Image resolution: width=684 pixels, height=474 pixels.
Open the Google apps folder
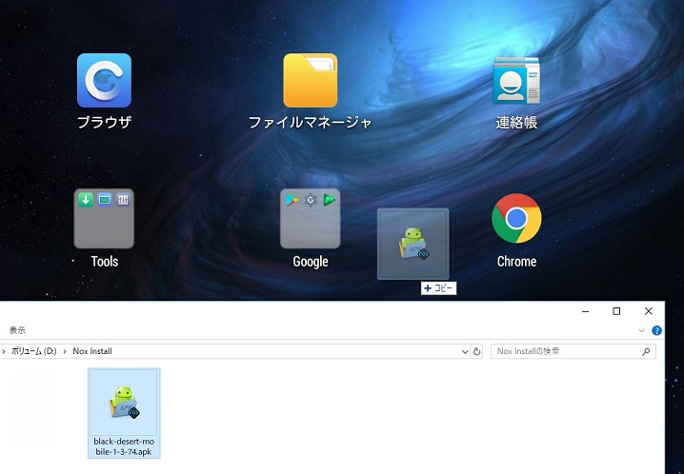pos(310,219)
